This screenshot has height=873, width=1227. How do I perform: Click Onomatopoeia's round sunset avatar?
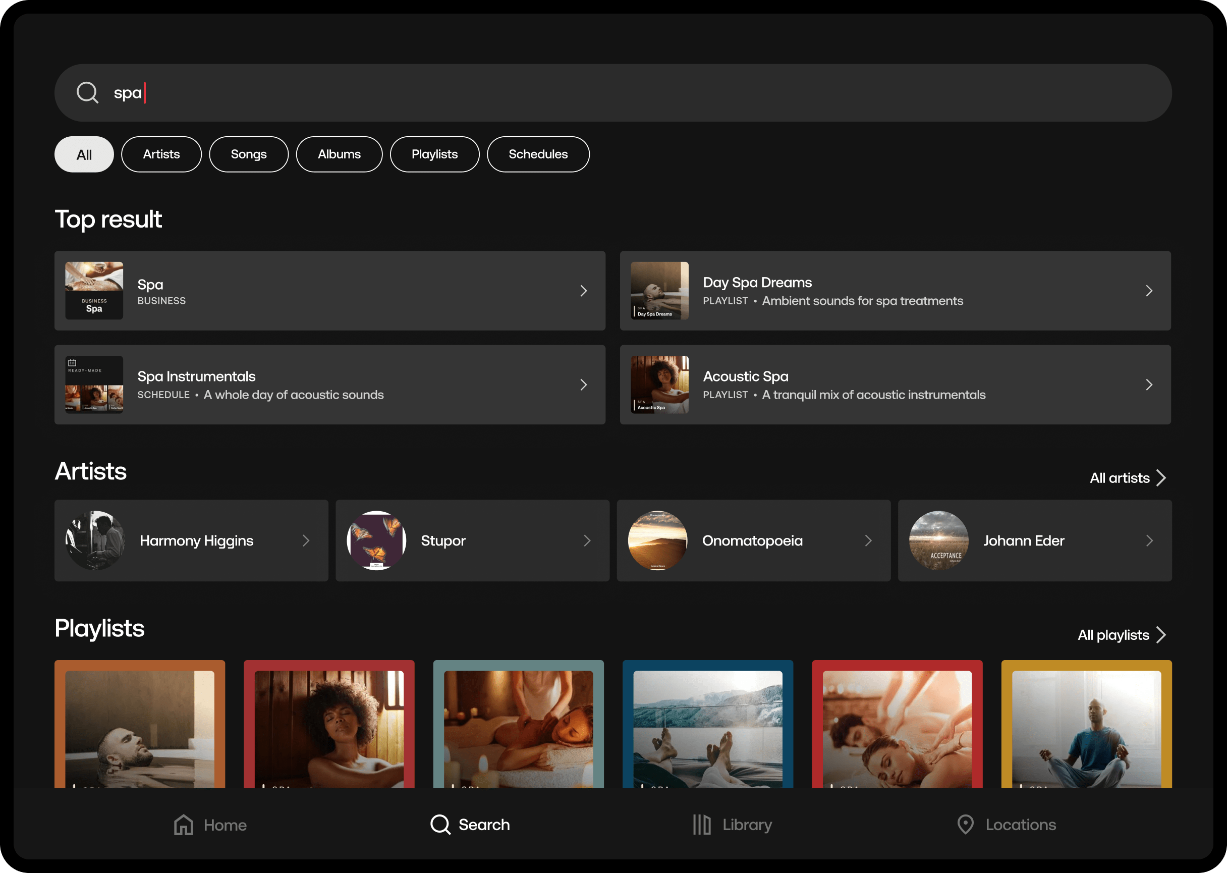coord(657,540)
